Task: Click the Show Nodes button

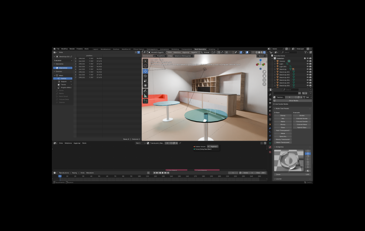Action: pos(293,101)
